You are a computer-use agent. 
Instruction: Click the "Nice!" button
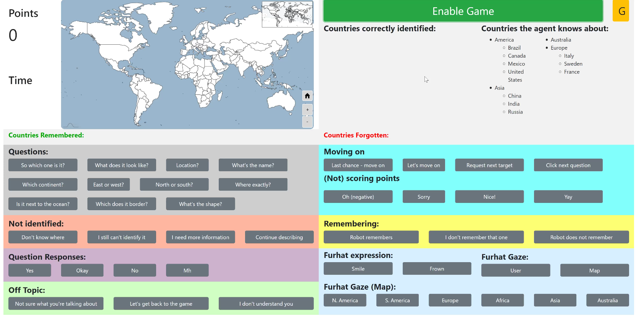[x=489, y=197]
